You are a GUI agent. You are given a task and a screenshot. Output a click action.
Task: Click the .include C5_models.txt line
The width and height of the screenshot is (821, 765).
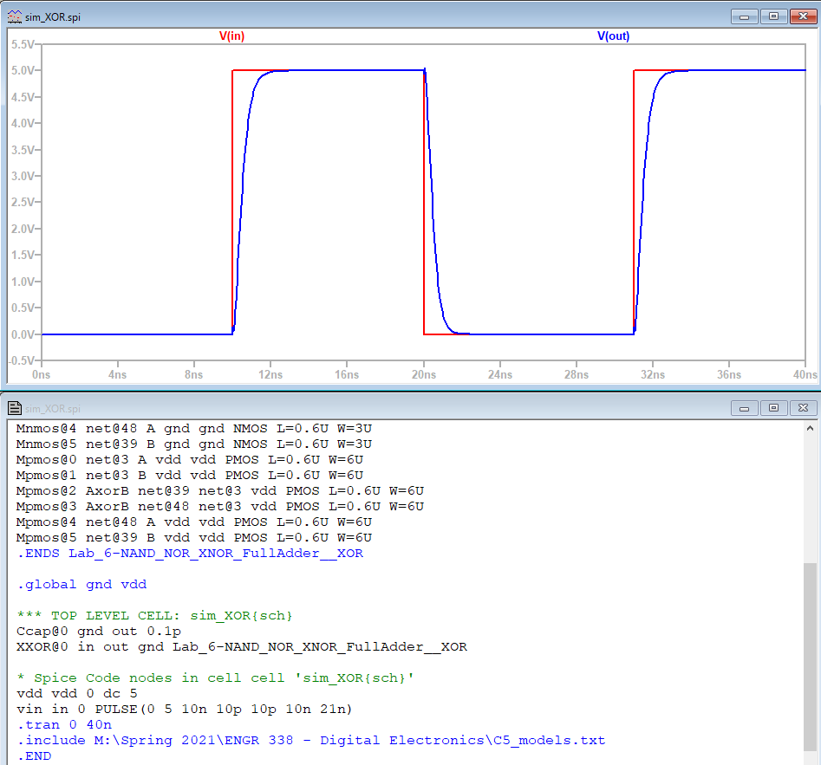(x=310, y=741)
